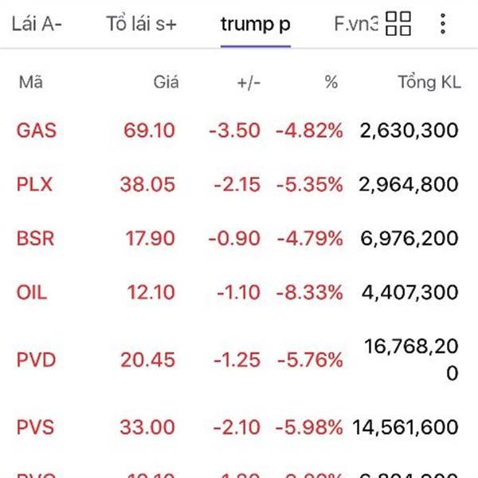Sort by the +/- change column header
The height and width of the screenshot is (478, 478).
pos(249,83)
